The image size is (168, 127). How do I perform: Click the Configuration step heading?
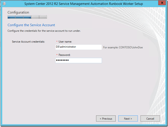[18, 12]
